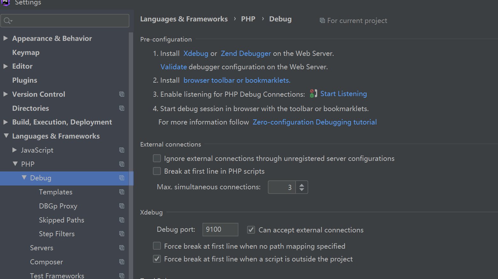Open Directories settings page
The height and width of the screenshot is (279, 498).
point(31,108)
